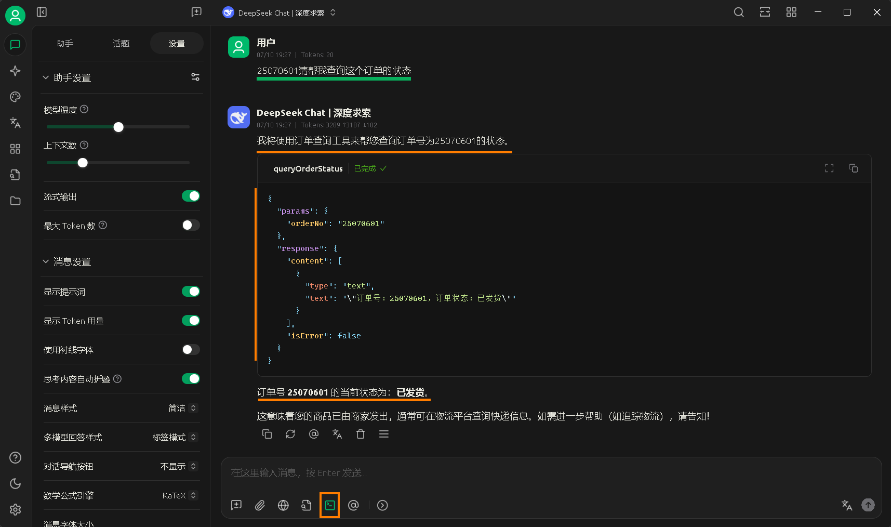Toggle narrow chat mode icon in top bar

click(765, 12)
